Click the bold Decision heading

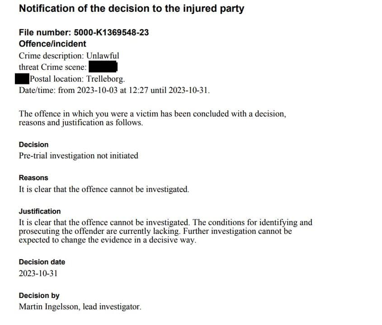click(33, 144)
